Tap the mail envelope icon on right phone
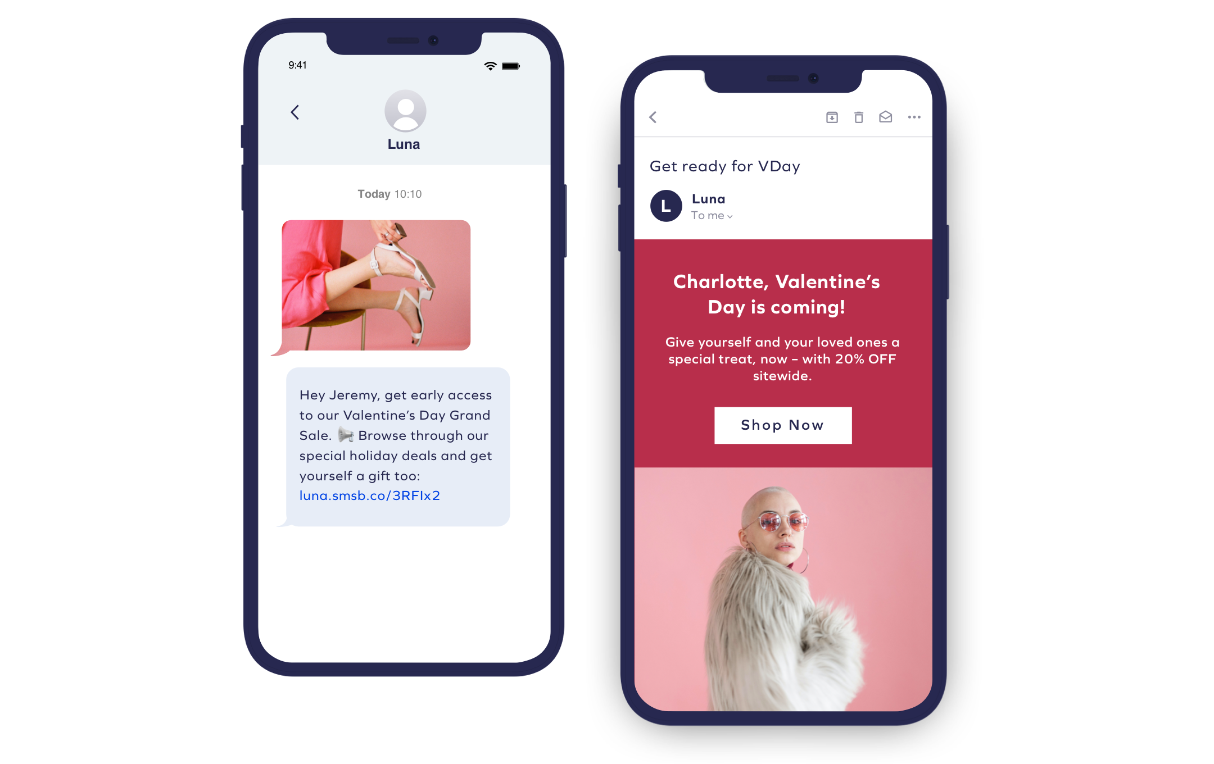Image resolution: width=1214 pixels, height=764 pixels. (885, 117)
